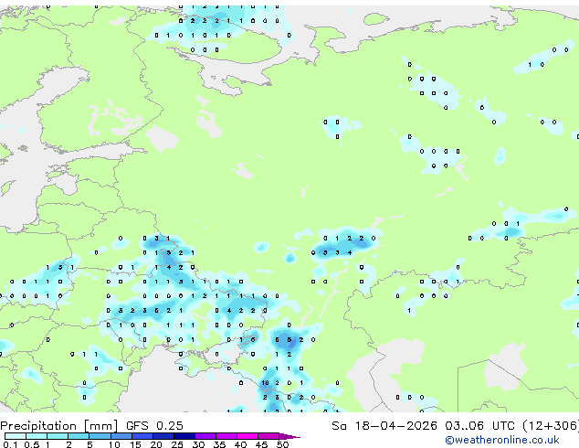Click the '15' legend scale label
The height and width of the screenshot is (448, 579).
coord(135,444)
